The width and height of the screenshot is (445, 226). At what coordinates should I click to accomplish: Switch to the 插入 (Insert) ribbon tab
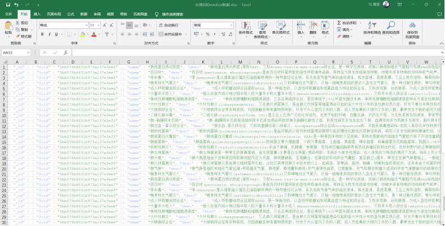[x=37, y=13]
